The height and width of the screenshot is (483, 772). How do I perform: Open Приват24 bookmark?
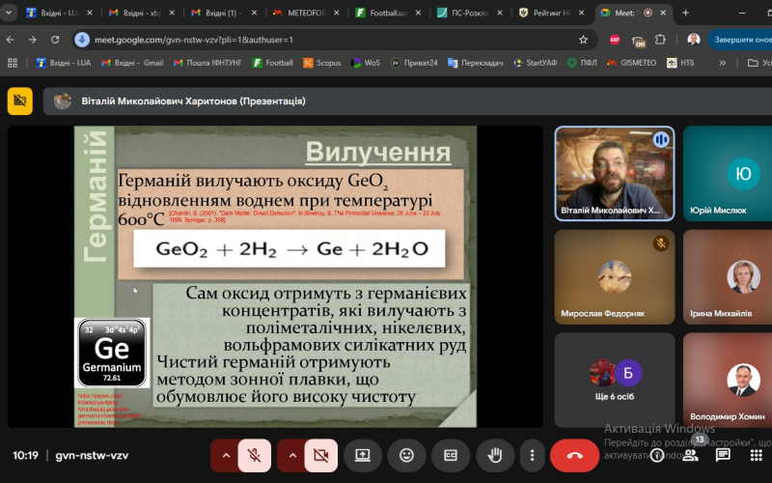[414, 63]
